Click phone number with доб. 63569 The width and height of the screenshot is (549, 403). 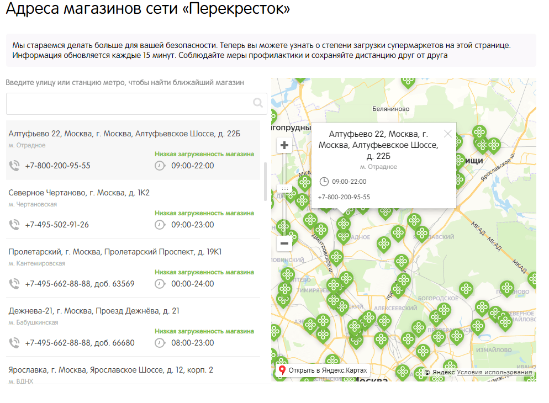[80, 284]
